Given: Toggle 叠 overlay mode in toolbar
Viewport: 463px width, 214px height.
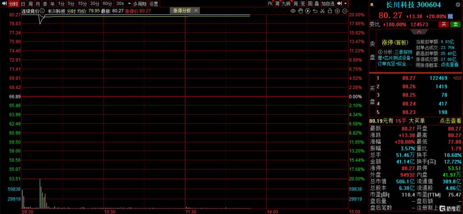Looking at the screenshot, I should (317, 4).
